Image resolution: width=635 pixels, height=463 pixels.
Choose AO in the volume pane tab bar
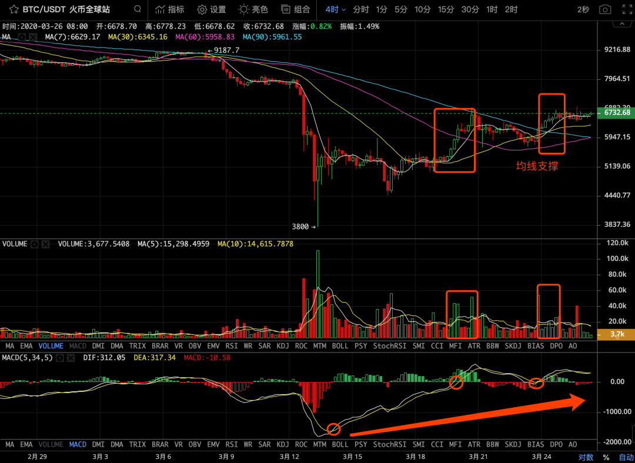[572, 346]
